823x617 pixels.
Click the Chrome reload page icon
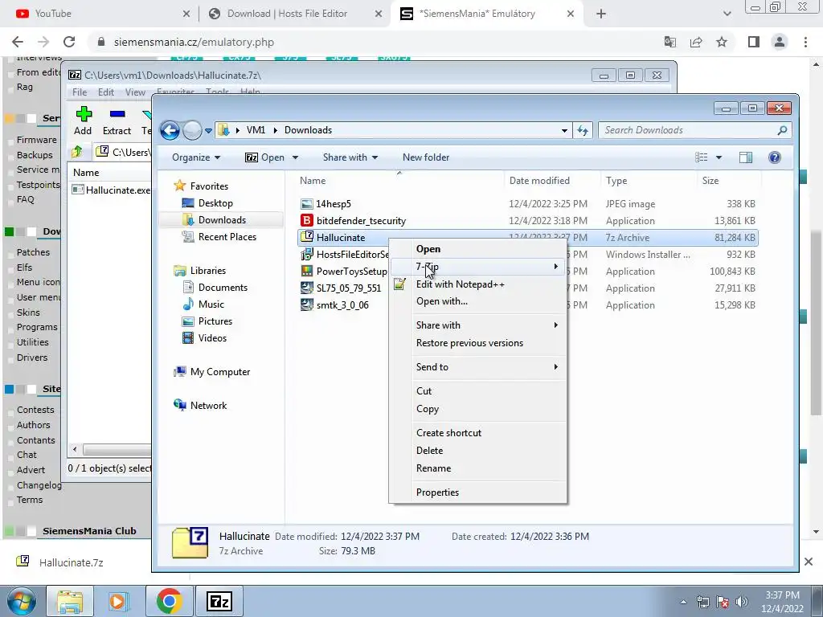[x=69, y=42]
